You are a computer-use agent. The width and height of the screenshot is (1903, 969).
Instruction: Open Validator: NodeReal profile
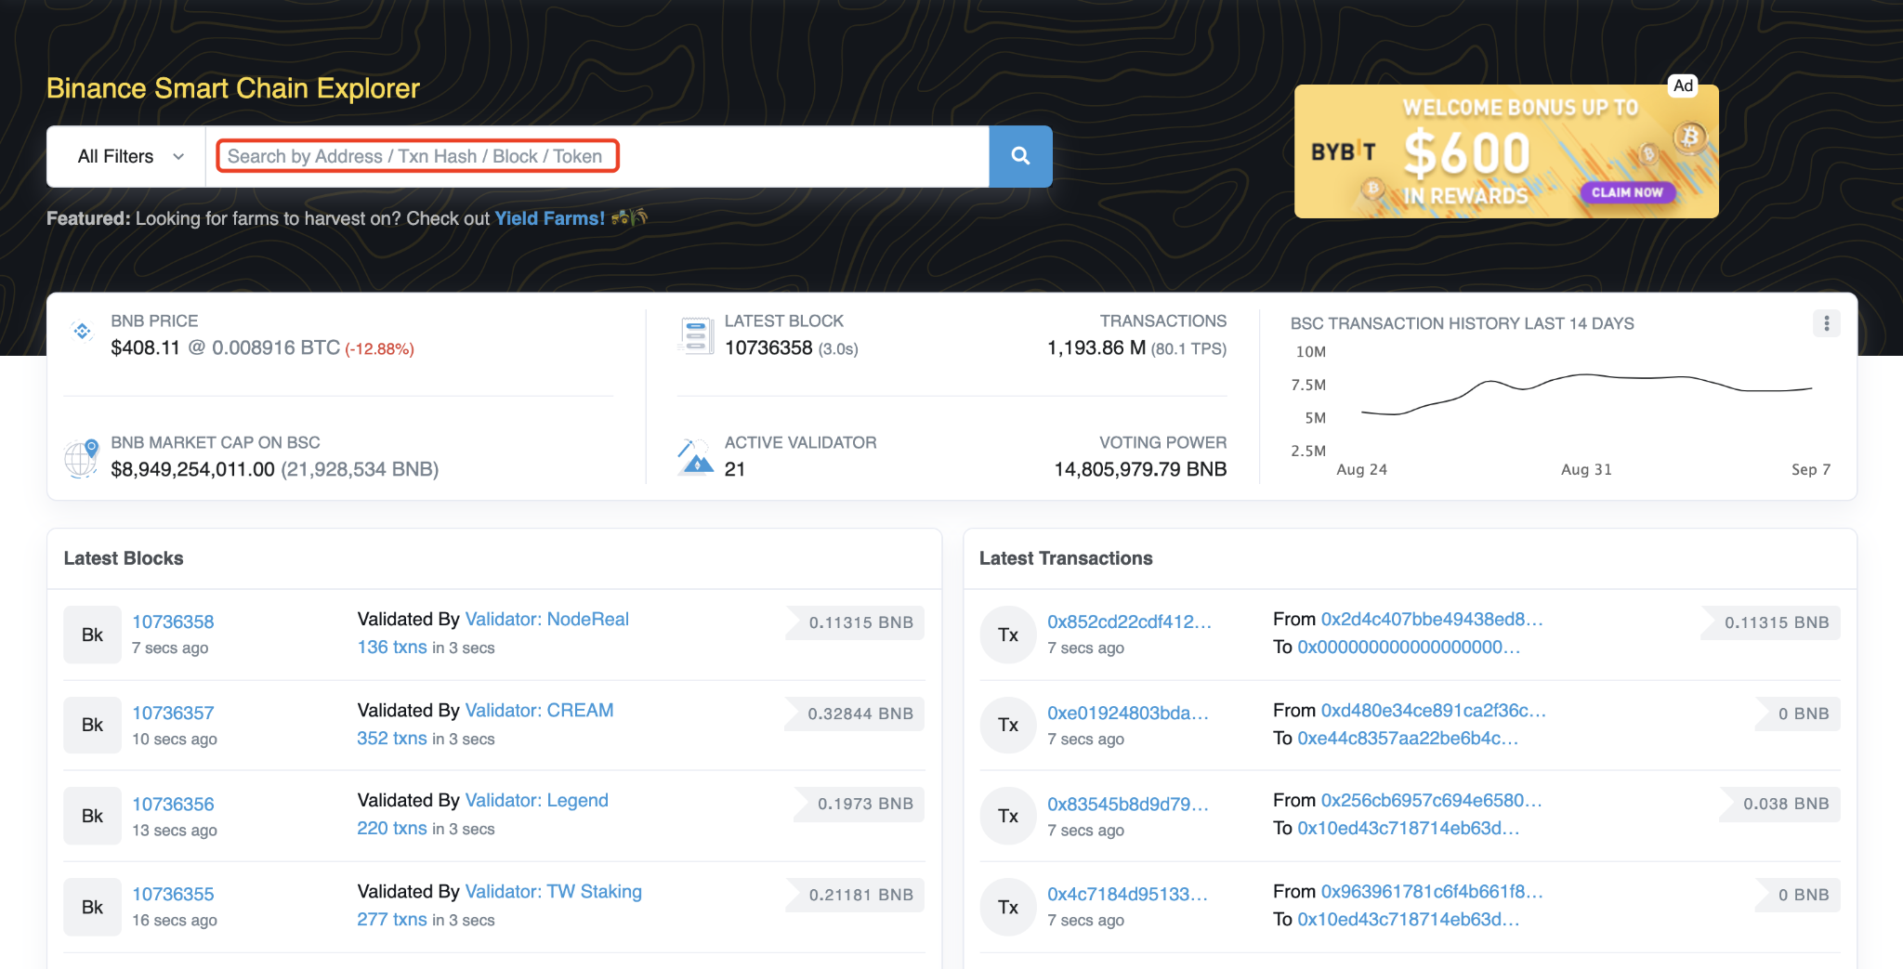pos(546,619)
